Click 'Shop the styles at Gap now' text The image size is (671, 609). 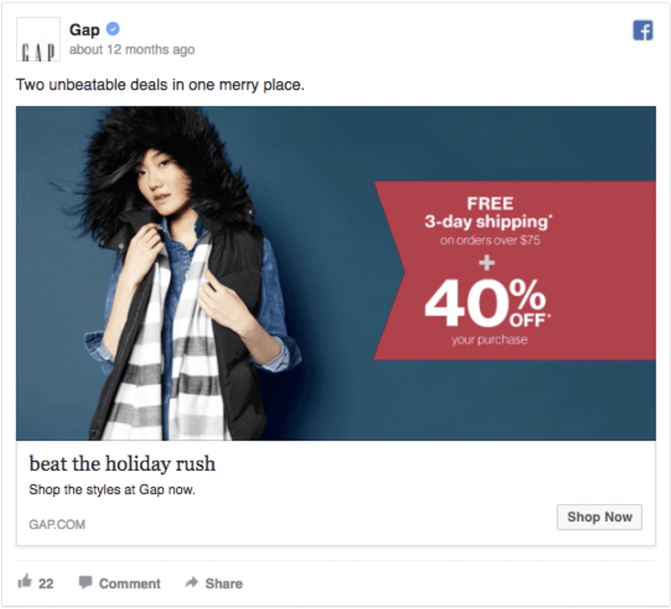[112, 490]
